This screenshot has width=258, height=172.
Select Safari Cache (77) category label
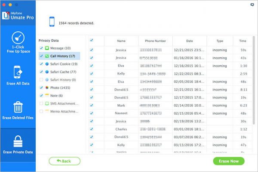[63, 72]
